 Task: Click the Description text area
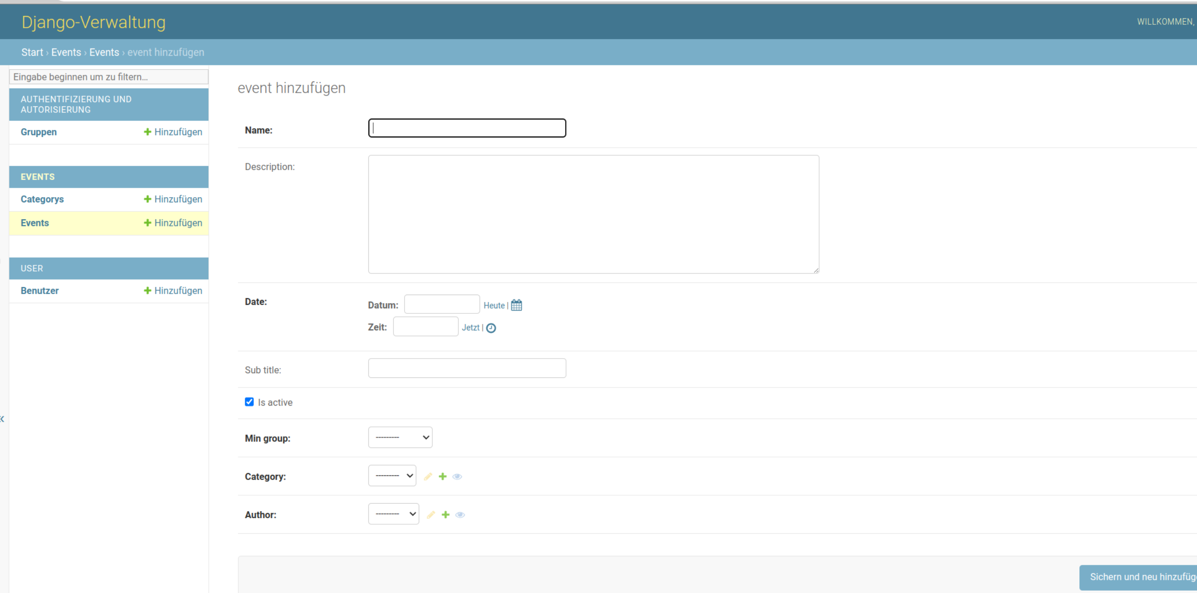(593, 214)
